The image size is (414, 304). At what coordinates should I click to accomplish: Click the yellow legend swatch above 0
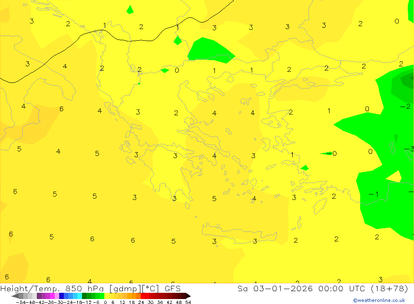[106, 296]
